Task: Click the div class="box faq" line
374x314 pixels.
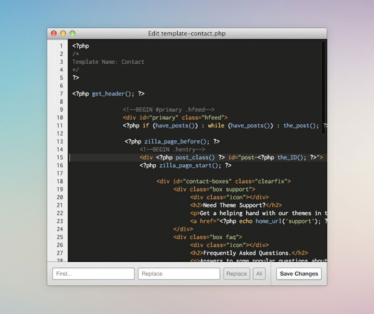Action: (208, 237)
